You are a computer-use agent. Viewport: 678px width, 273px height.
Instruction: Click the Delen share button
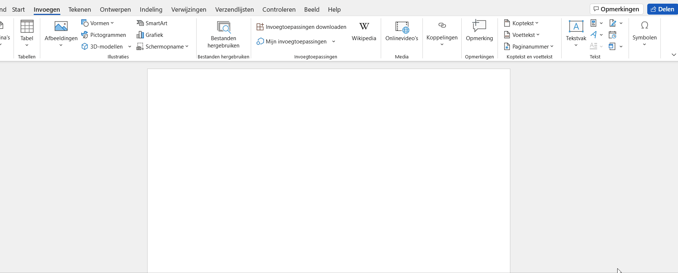pos(662,9)
